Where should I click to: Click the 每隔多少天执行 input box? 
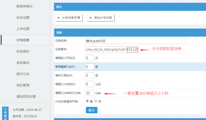click(x=89, y=58)
